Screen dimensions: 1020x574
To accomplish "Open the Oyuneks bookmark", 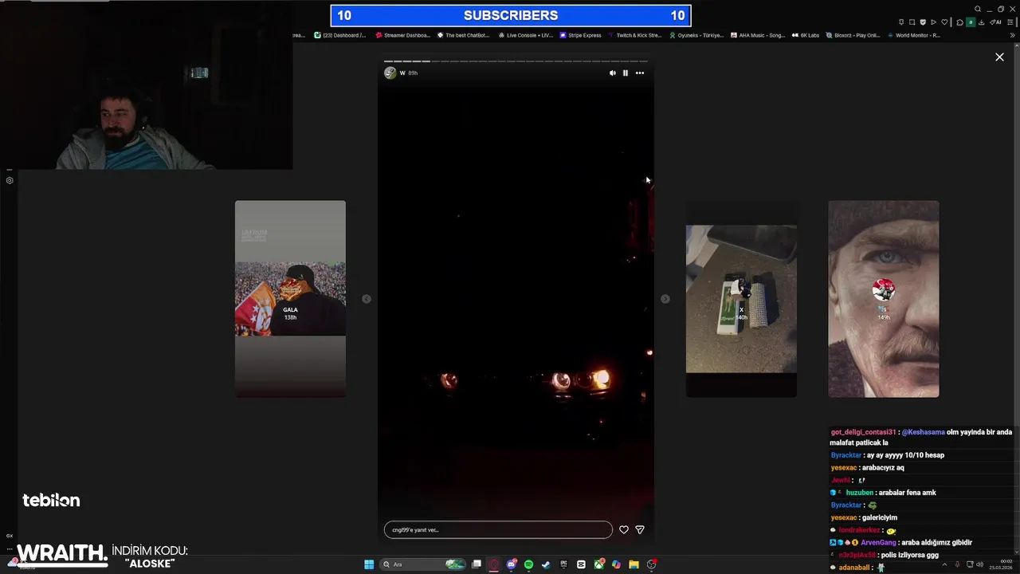I will [696, 35].
